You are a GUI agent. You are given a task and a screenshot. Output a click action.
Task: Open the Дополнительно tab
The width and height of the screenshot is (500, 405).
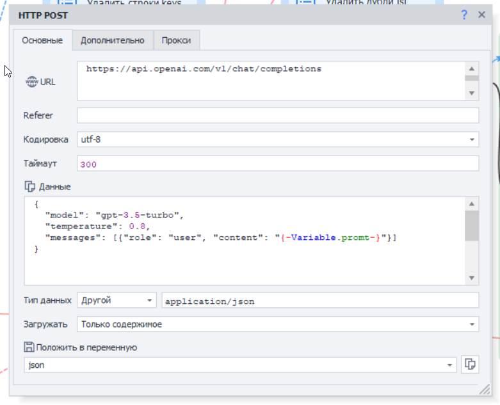[x=113, y=40]
